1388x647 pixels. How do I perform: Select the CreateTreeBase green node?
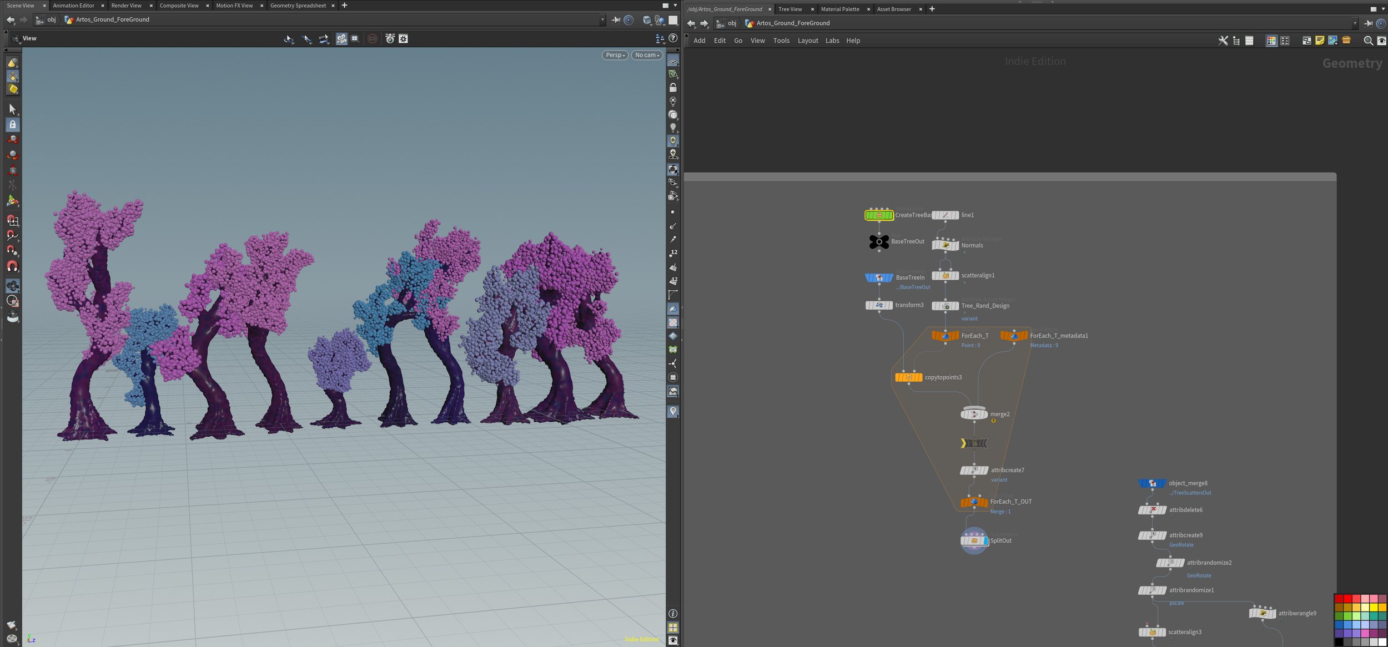(879, 215)
